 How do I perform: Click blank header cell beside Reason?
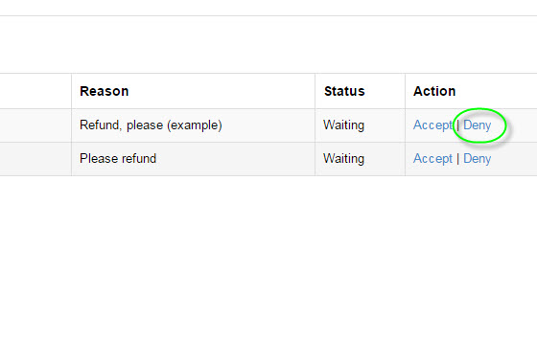click(x=35, y=91)
